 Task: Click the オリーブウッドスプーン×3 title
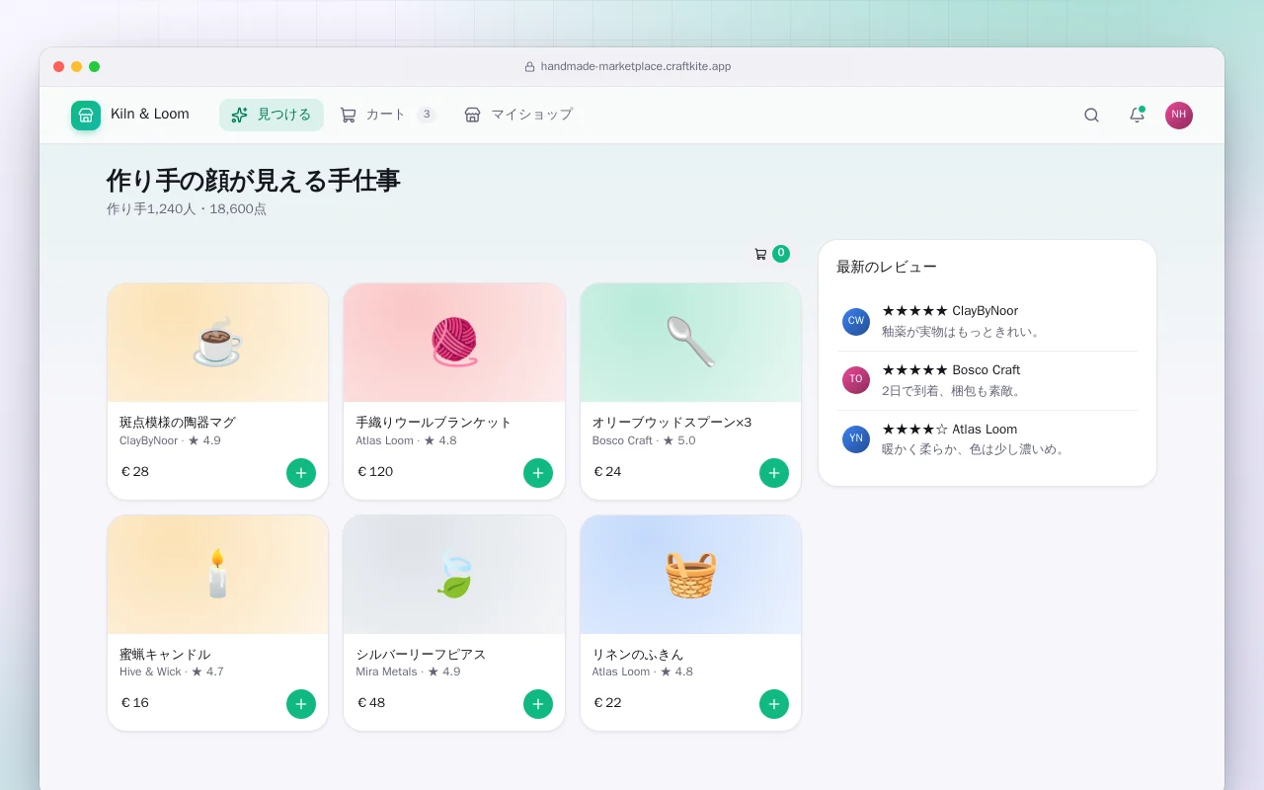[x=671, y=423]
